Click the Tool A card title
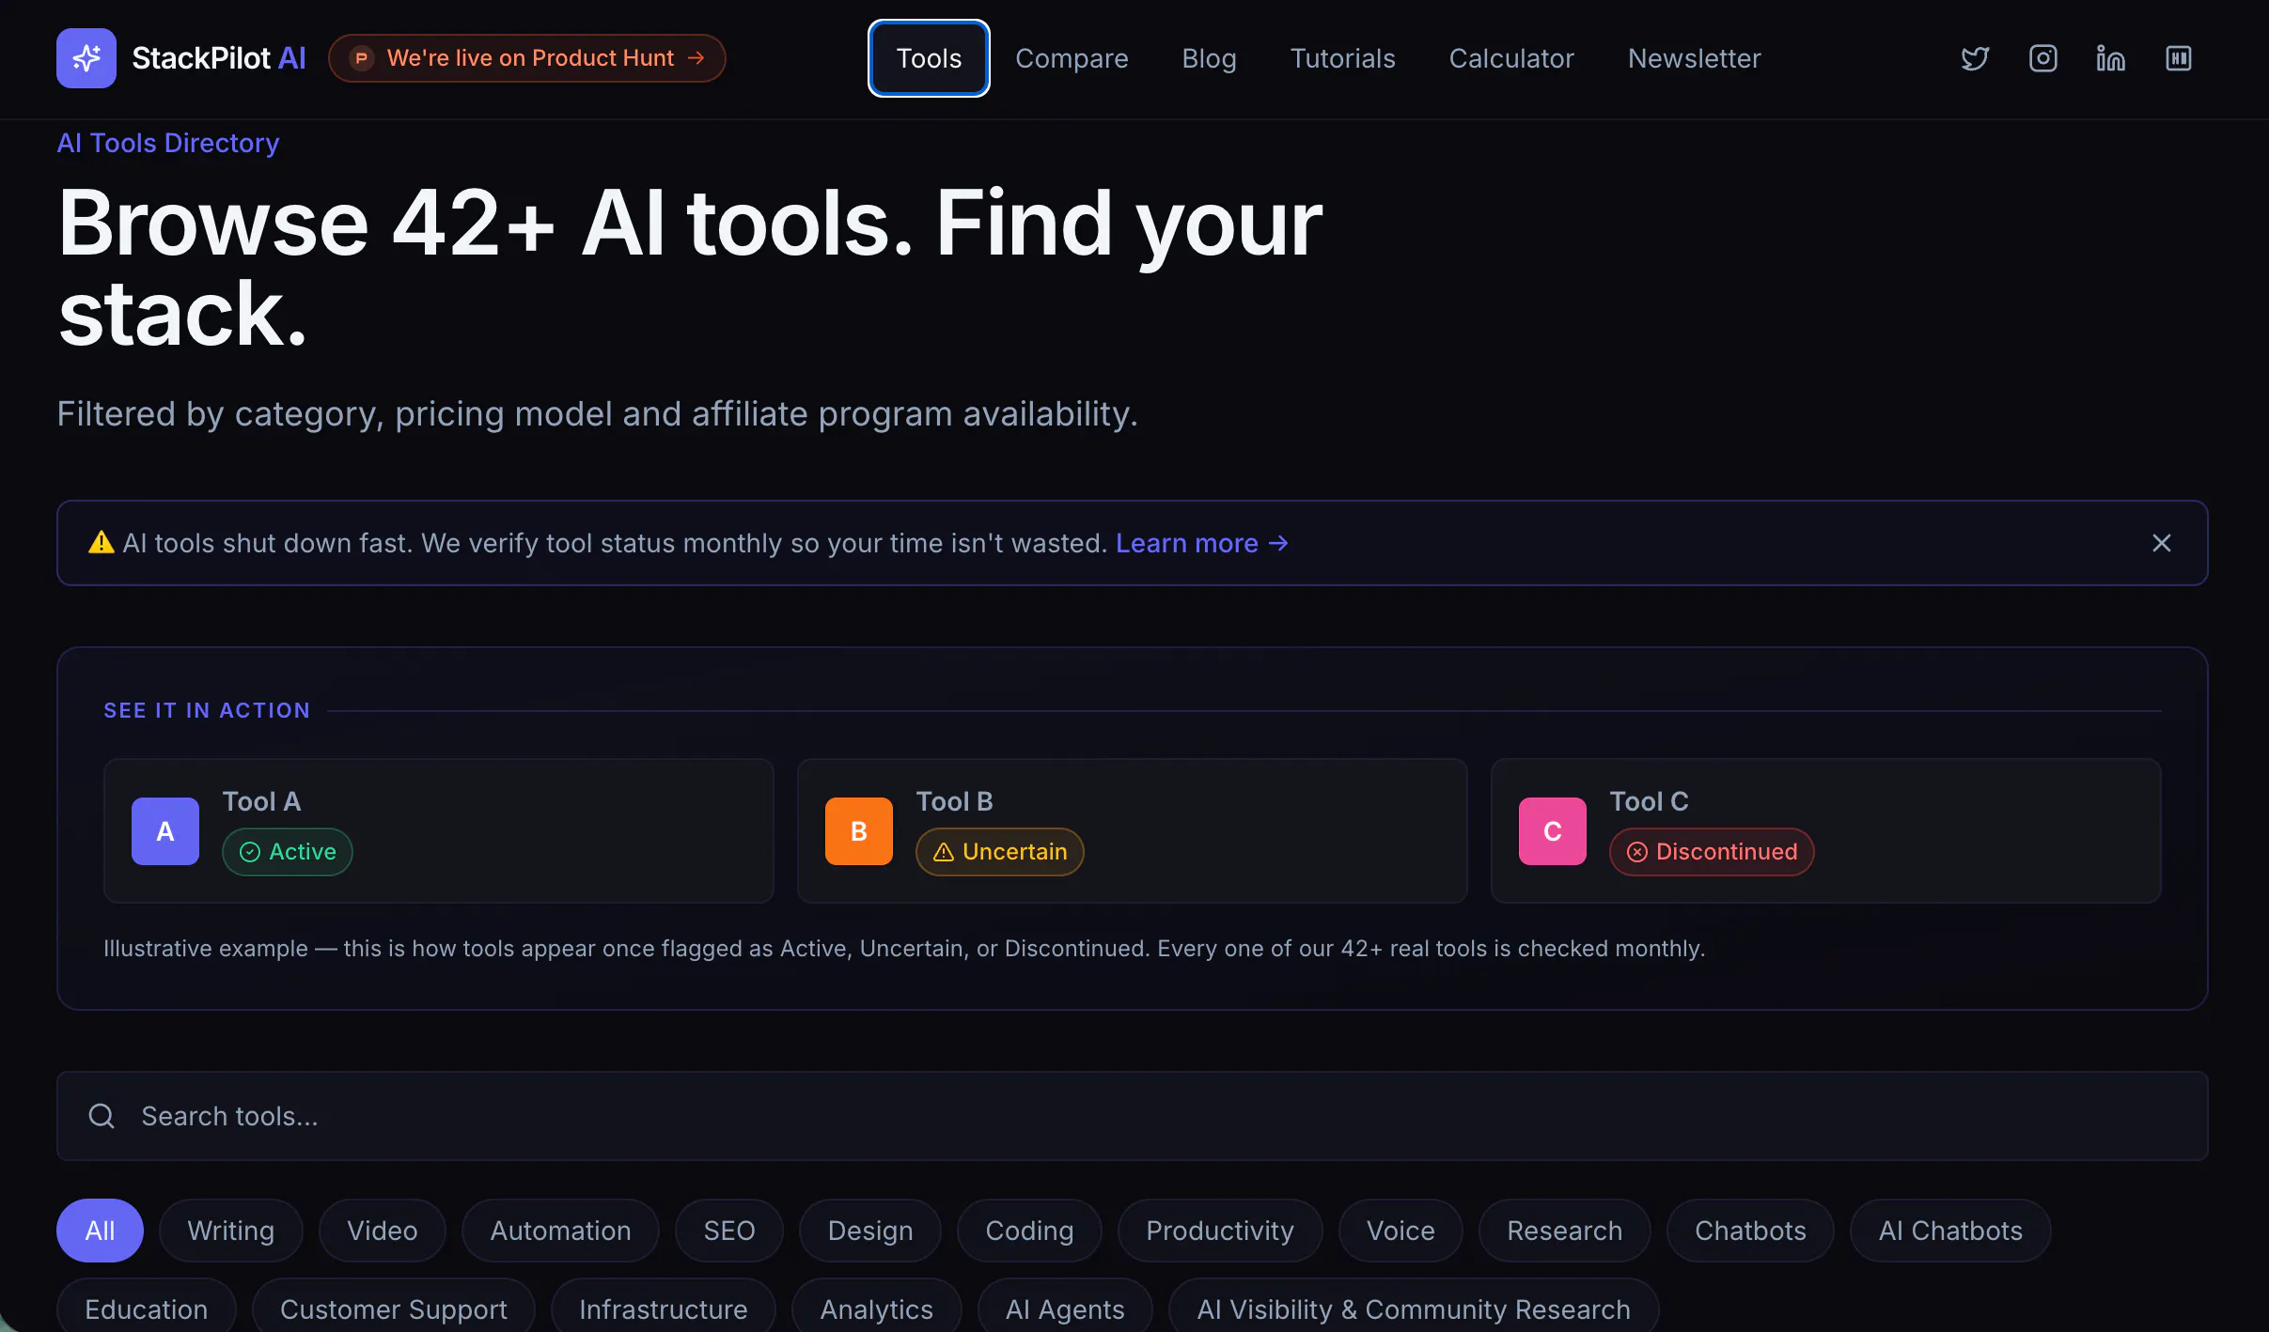Image resolution: width=2269 pixels, height=1332 pixels. point(261,801)
